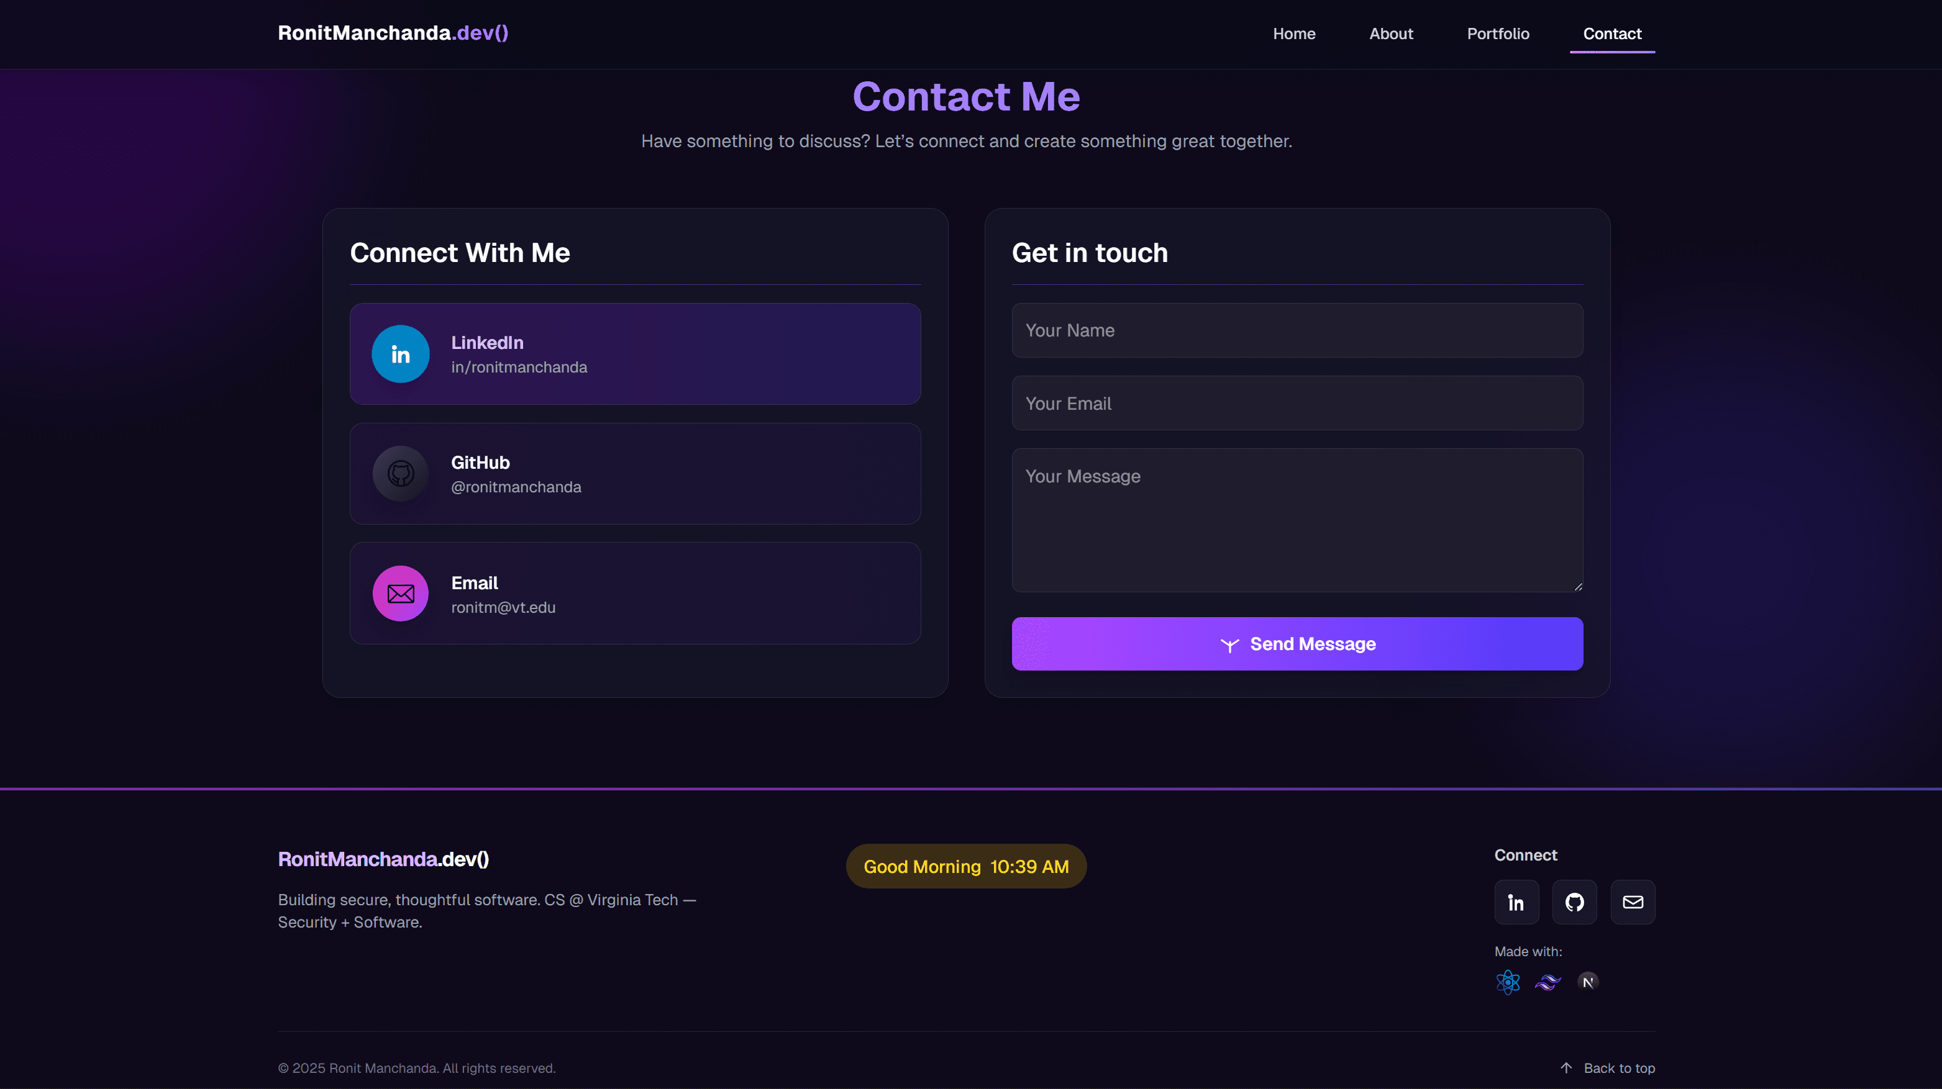The height and width of the screenshot is (1089, 1942).
Task: Click the LinkedIn icon in Connect With Me
Action: (x=400, y=353)
